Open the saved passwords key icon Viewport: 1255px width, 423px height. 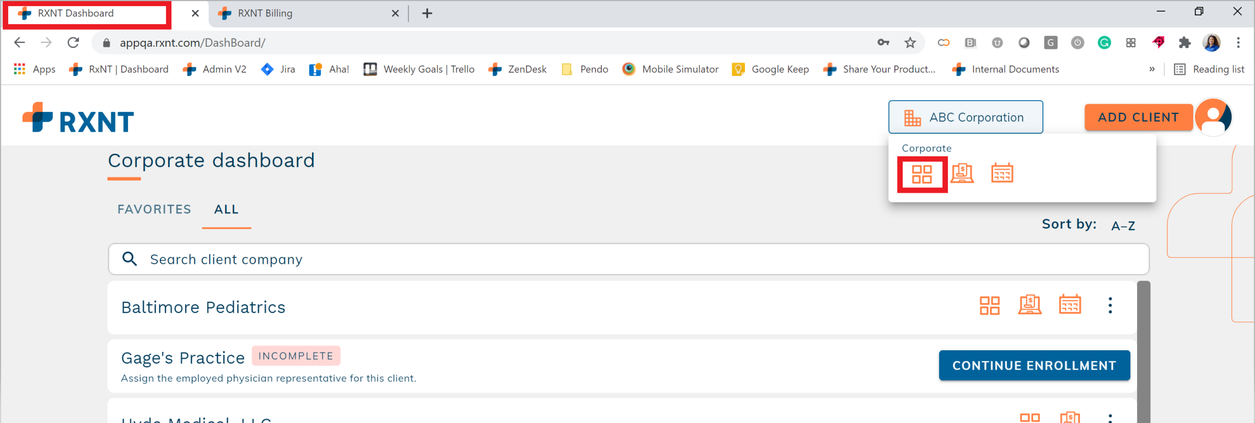click(x=883, y=42)
